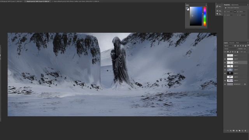Pick a color in the blue color field

pyautogui.click(x=196, y=16)
